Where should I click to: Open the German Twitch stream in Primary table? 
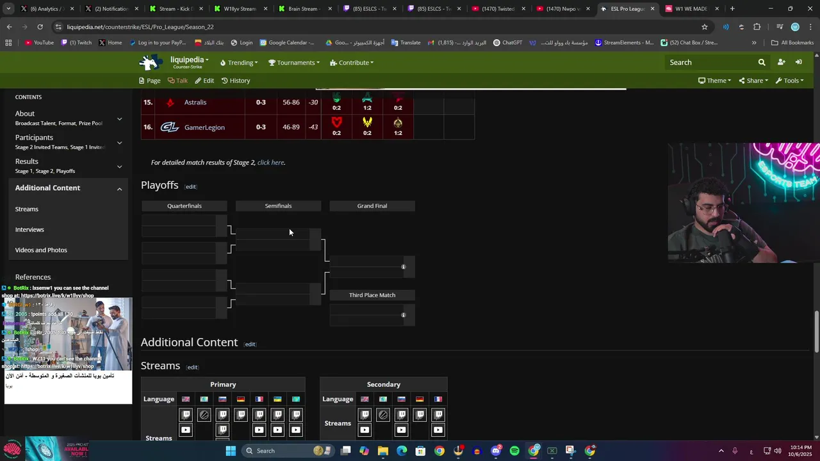click(241, 415)
